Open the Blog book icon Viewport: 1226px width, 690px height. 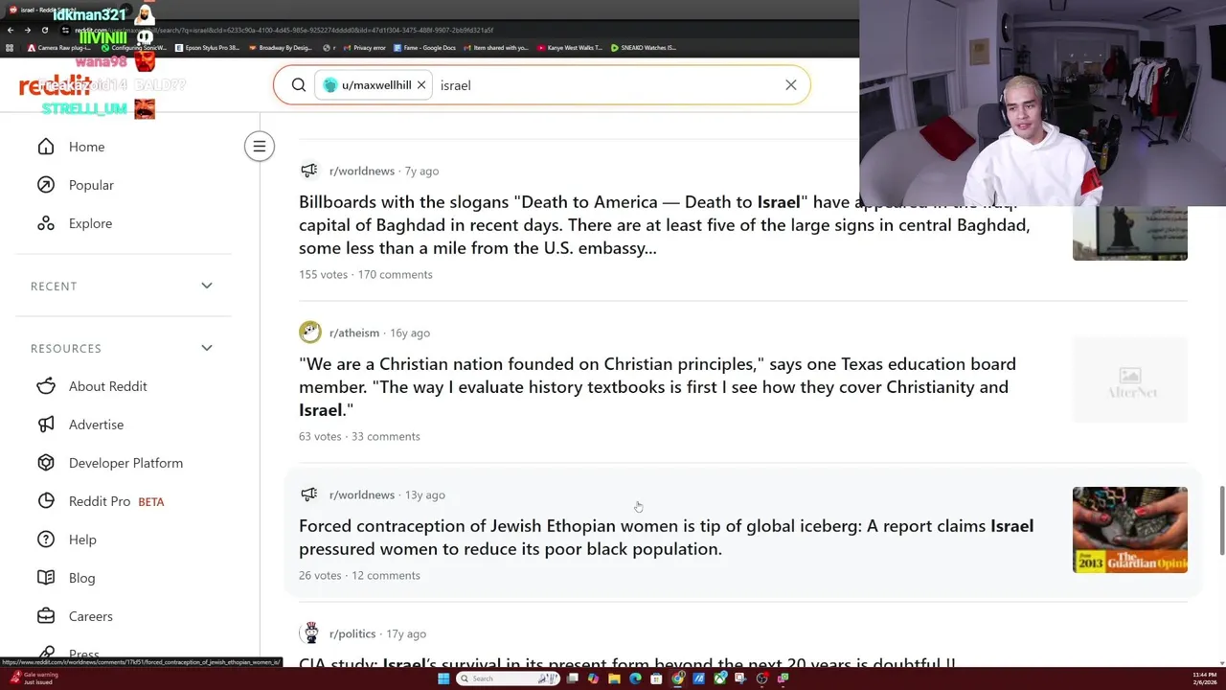click(x=46, y=578)
